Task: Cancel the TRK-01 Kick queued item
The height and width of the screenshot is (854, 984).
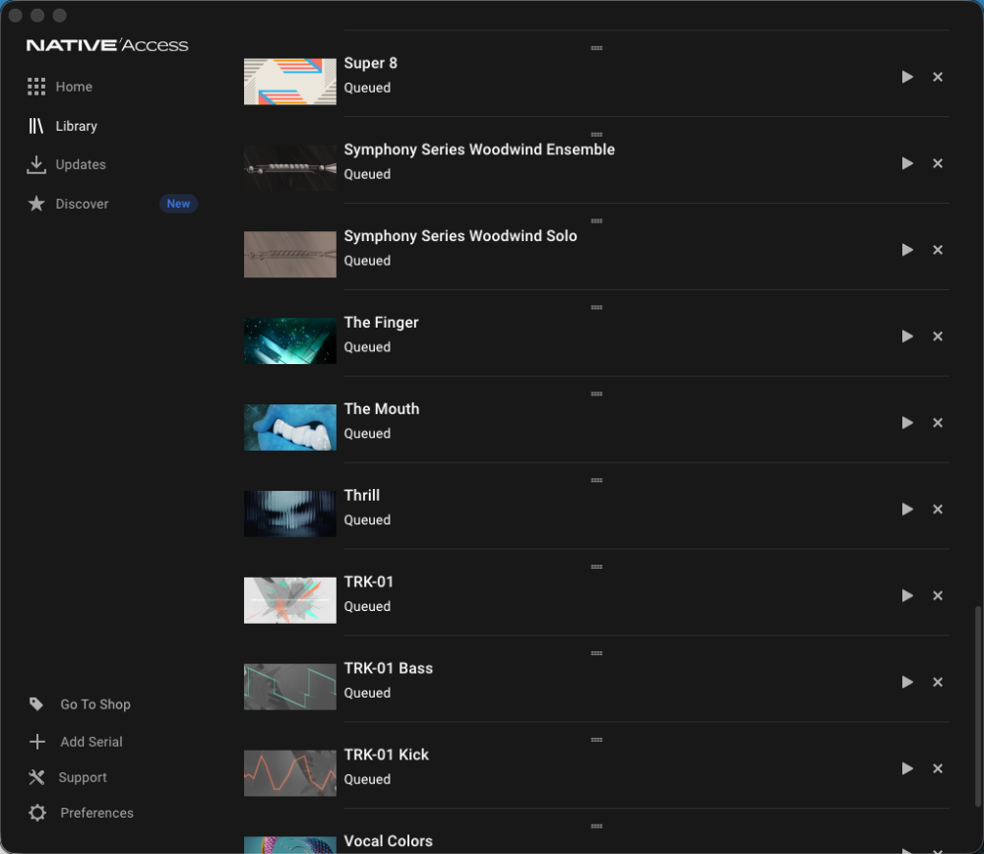Action: pos(938,768)
